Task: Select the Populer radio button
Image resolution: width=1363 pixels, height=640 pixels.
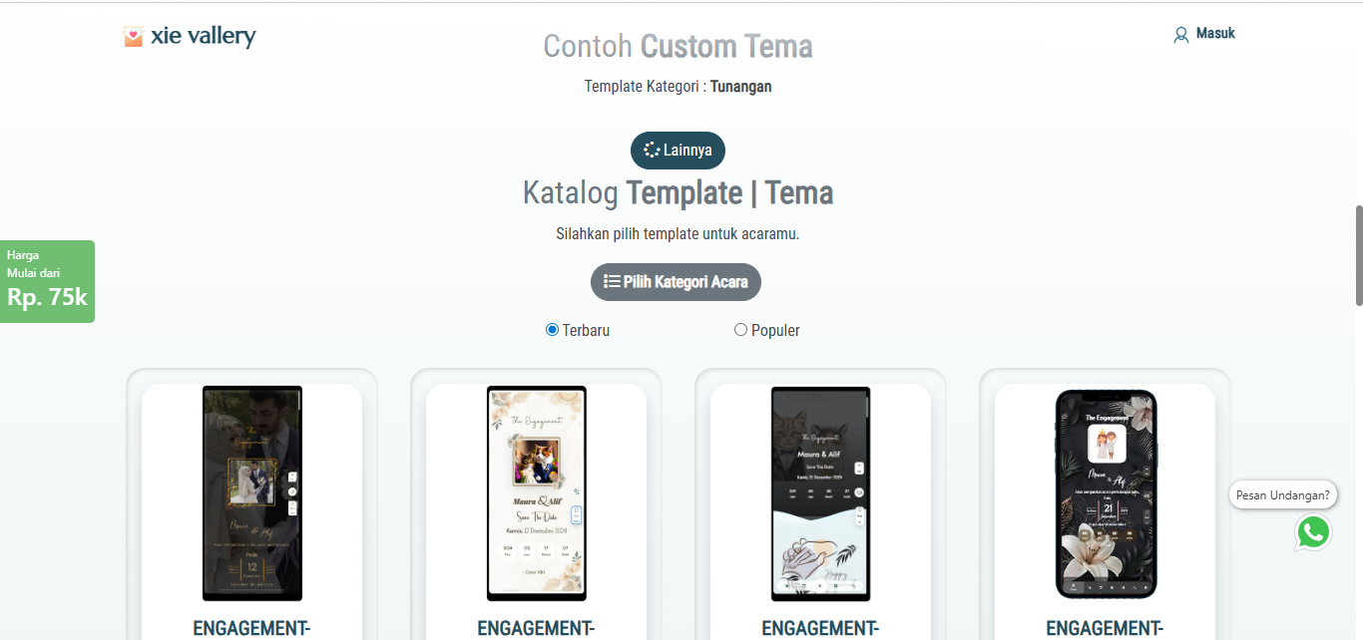Action: click(x=740, y=329)
